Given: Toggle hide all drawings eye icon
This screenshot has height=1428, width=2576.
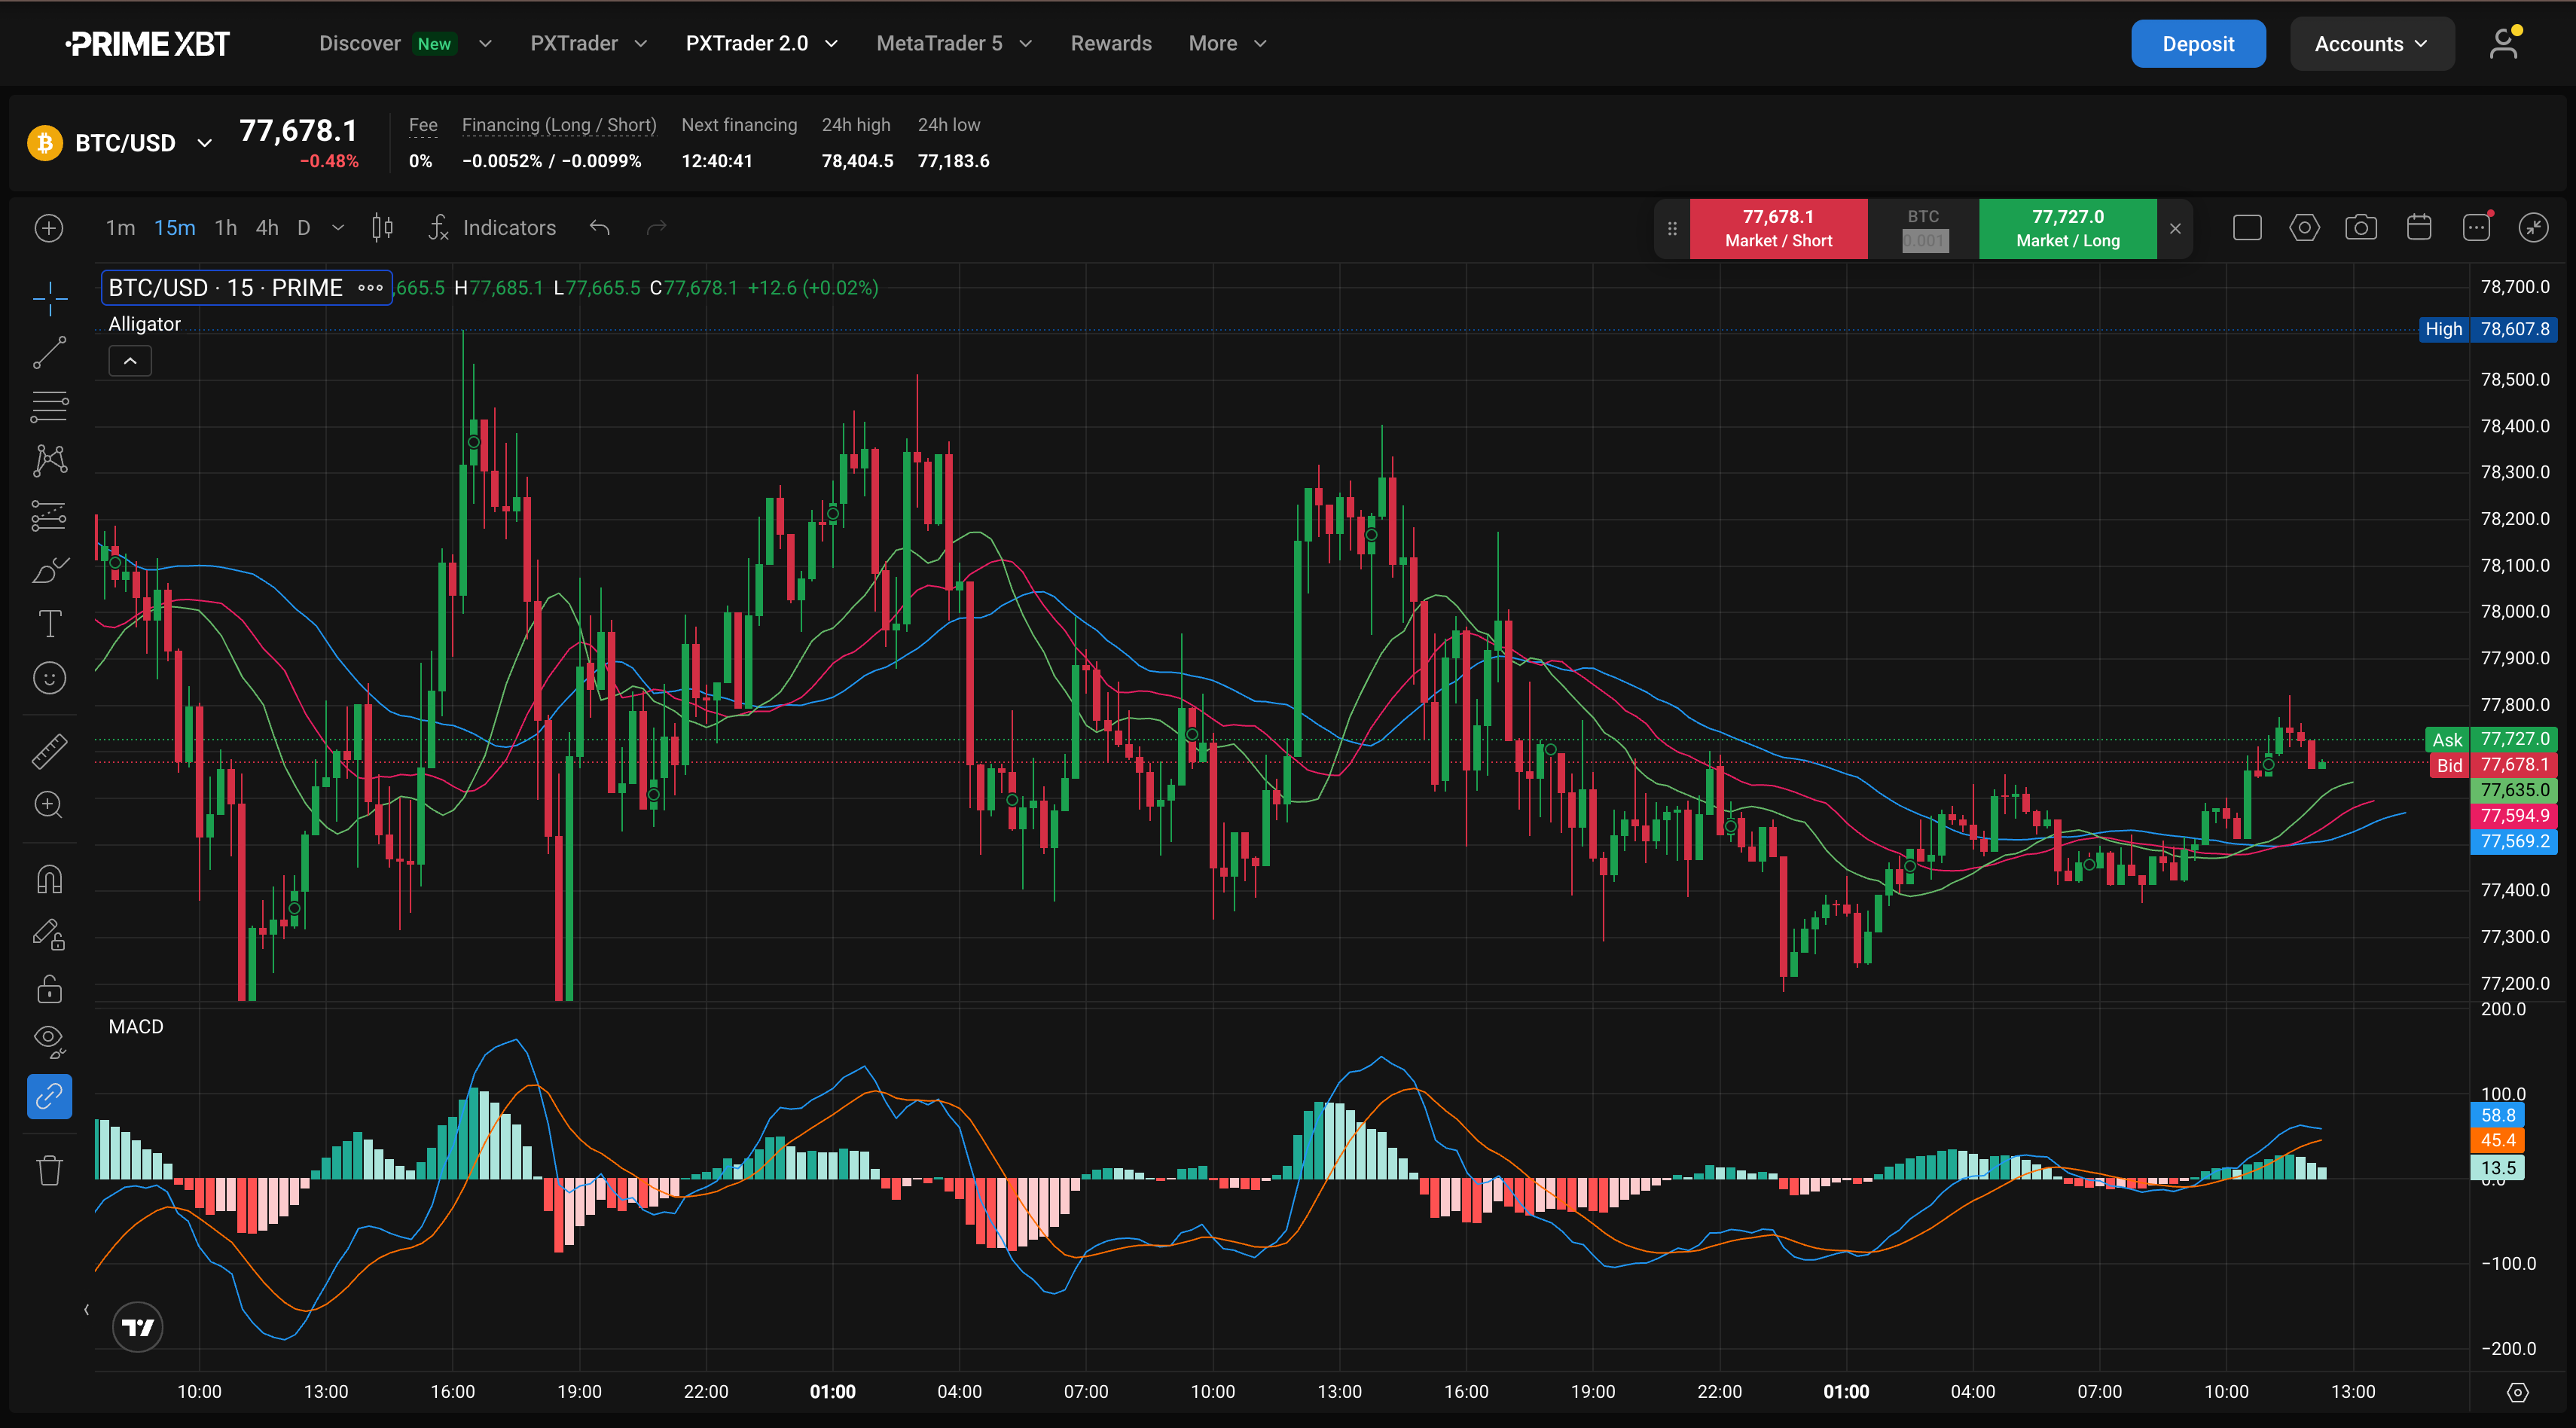Looking at the screenshot, I should click(x=49, y=1043).
